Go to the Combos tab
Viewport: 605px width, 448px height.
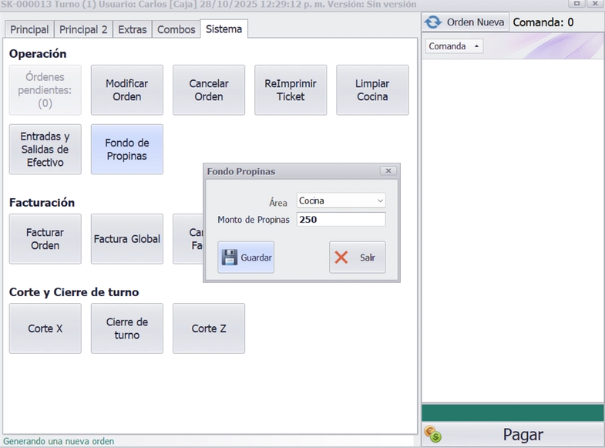pyautogui.click(x=176, y=30)
